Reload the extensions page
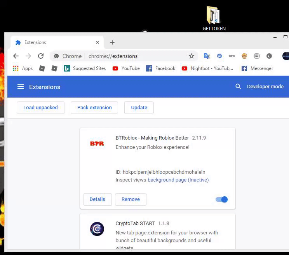This screenshot has height=255, width=289. tap(41, 56)
